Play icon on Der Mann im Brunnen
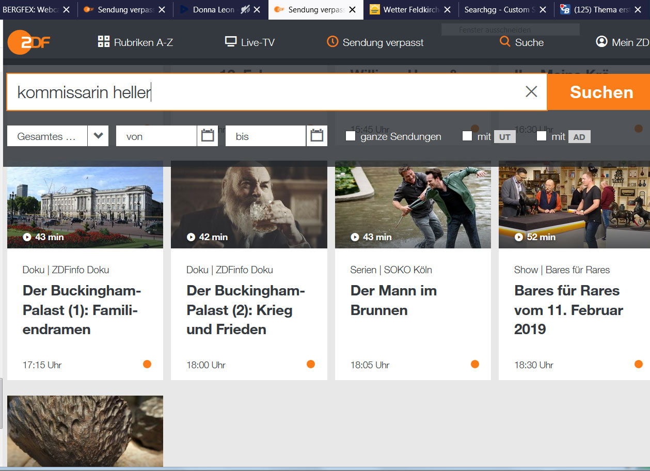 coord(355,237)
